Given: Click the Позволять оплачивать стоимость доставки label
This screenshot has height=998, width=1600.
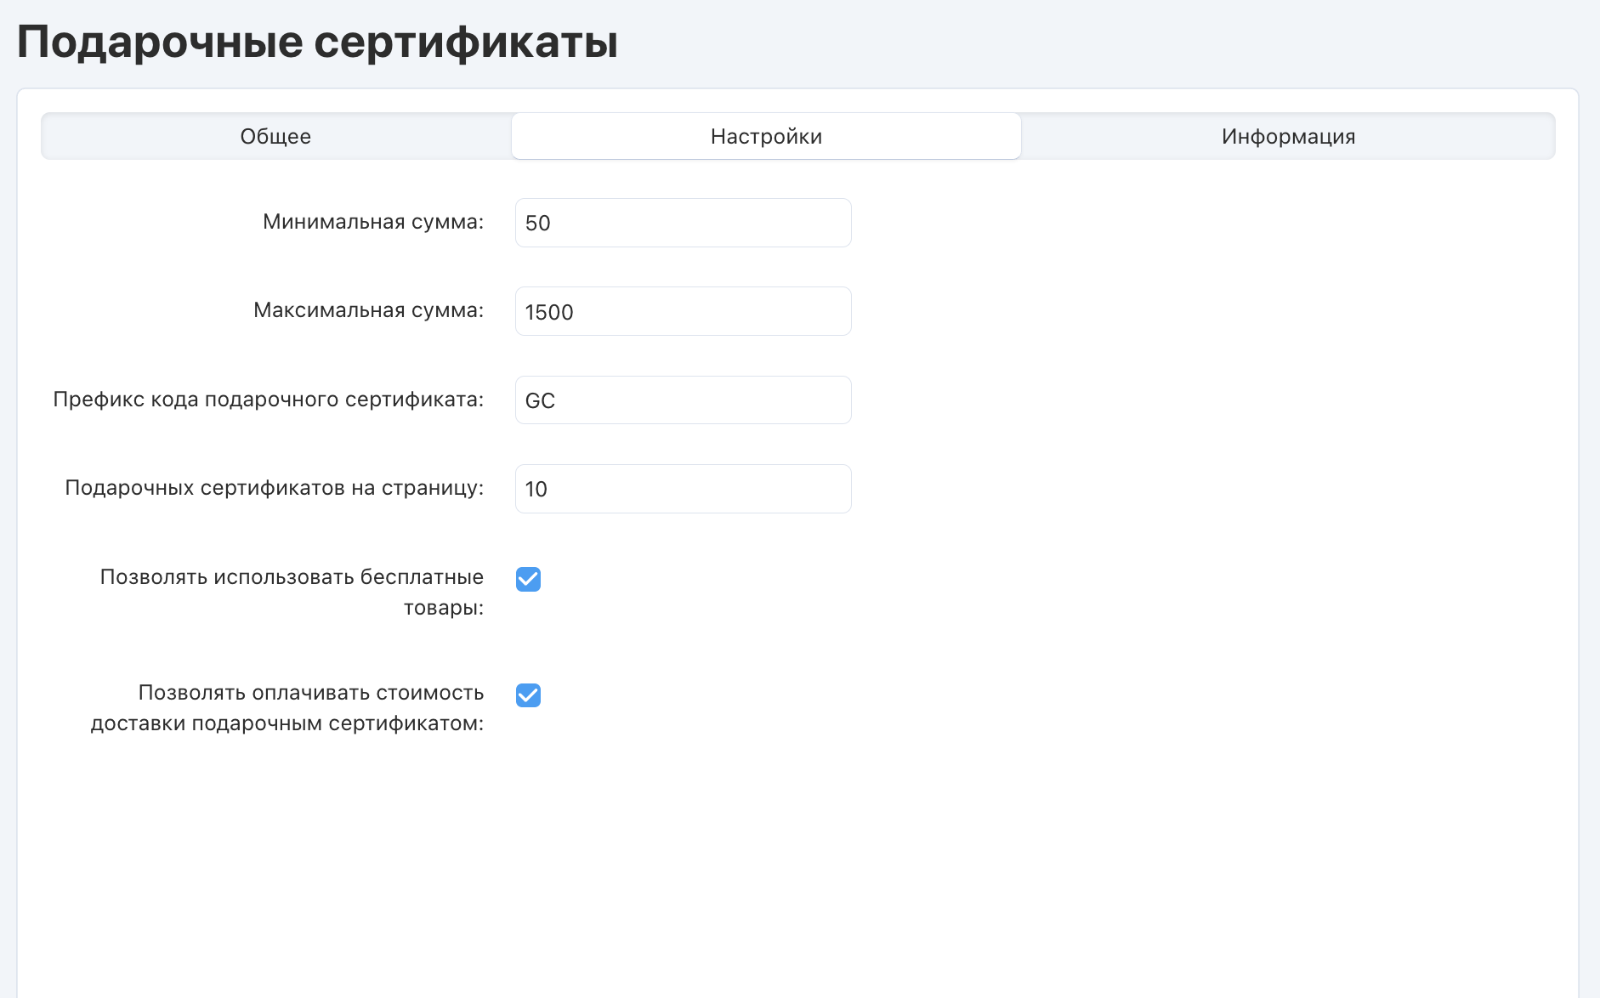Looking at the screenshot, I should 287,707.
